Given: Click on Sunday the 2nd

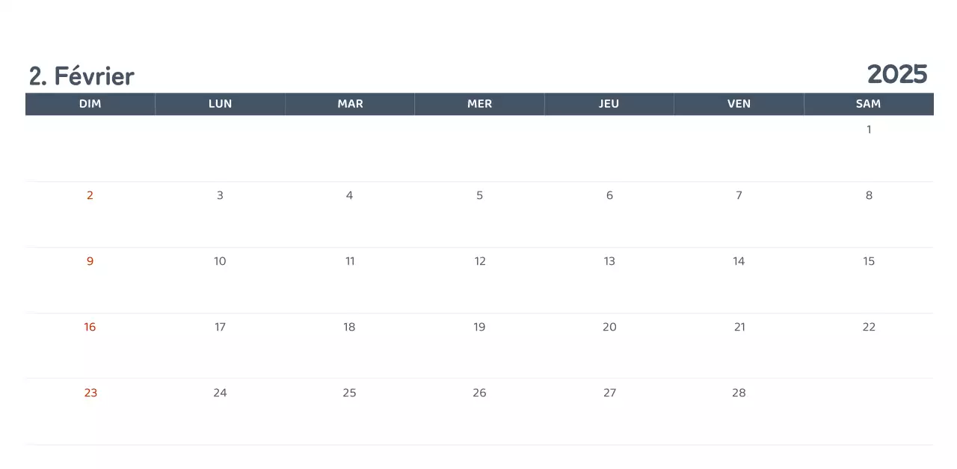Looking at the screenshot, I should click(90, 195).
